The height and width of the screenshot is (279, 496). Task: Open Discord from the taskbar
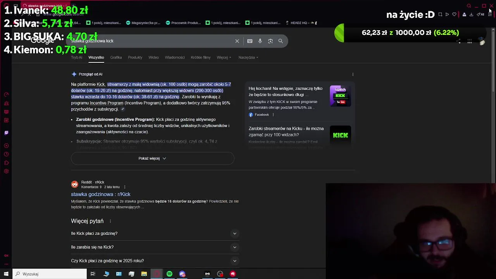click(182, 274)
